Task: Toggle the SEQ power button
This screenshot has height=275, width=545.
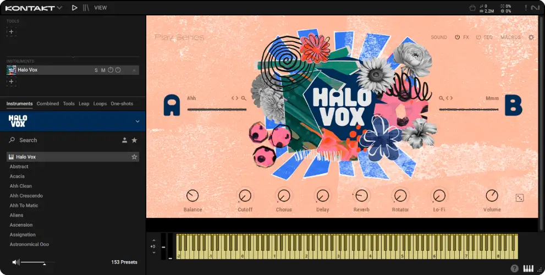Action: tap(478, 37)
